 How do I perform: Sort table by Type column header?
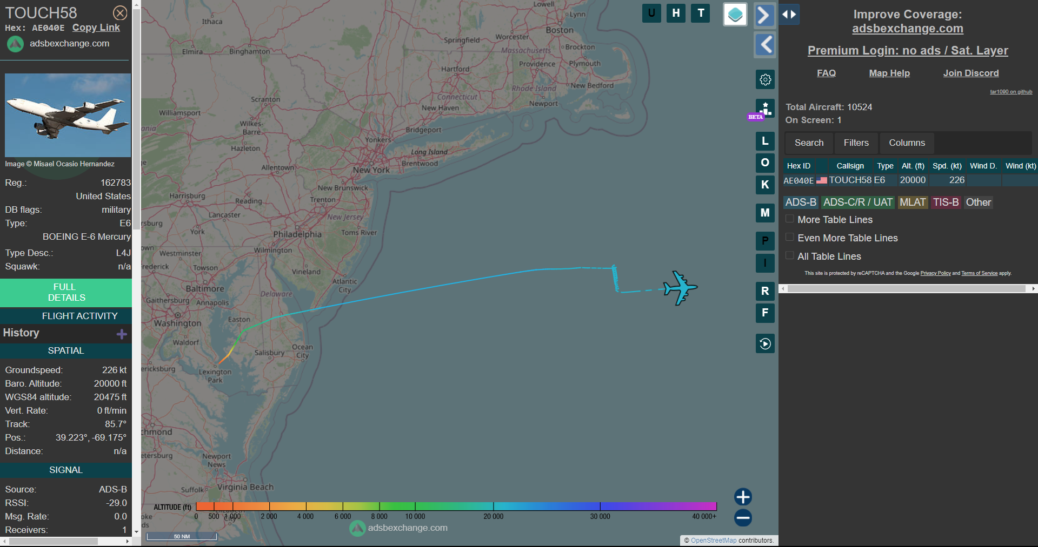click(x=885, y=166)
